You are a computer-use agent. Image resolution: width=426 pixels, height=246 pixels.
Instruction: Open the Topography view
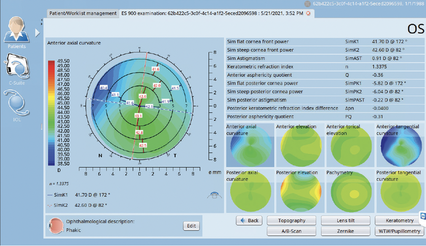coord(291,220)
